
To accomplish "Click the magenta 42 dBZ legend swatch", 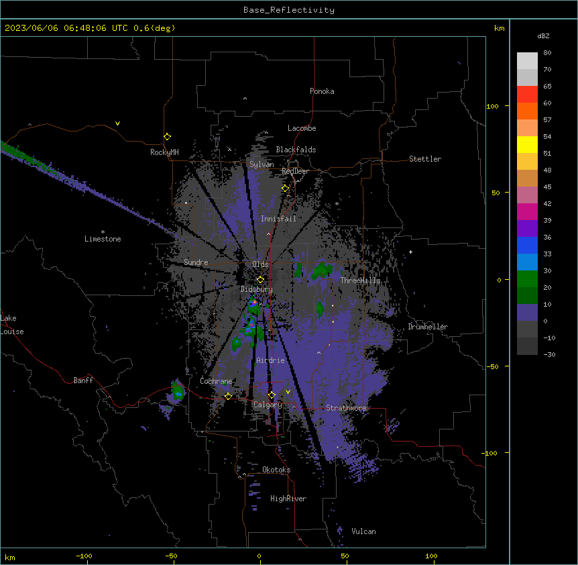I will pyautogui.click(x=527, y=211).
